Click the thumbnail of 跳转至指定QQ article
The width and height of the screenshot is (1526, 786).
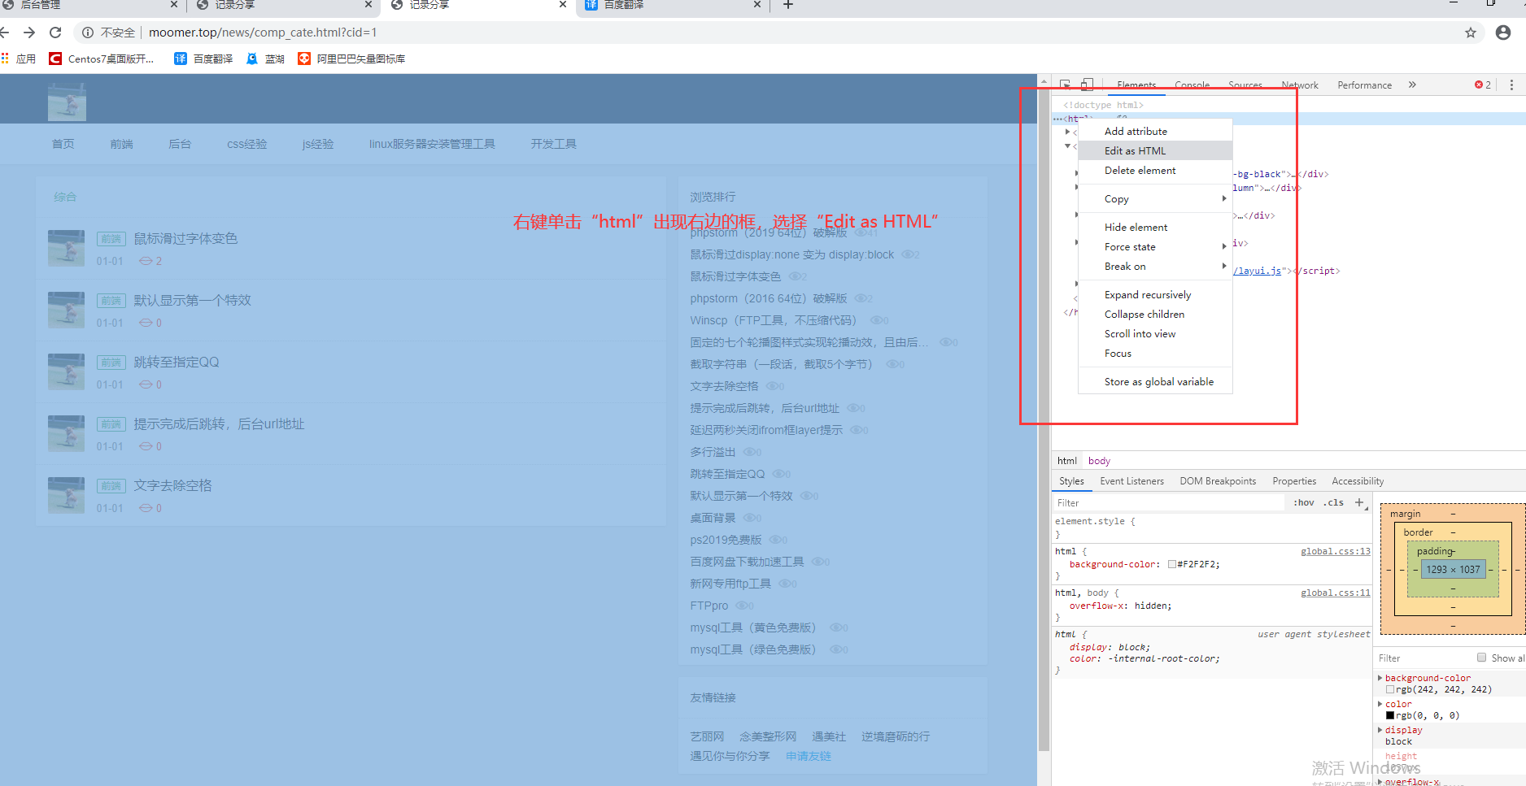(x=66, y=371)
